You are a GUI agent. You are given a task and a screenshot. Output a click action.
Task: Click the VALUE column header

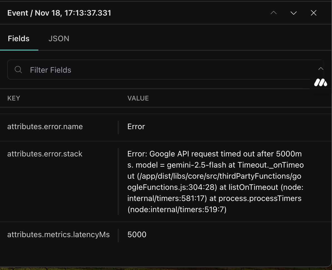point(138,98)
